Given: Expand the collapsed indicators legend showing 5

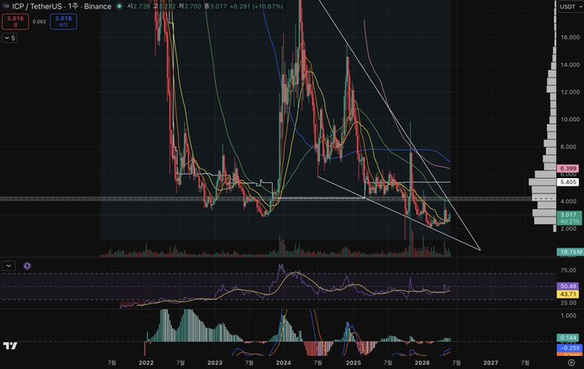Looking at the screenshot, I should point(9,38).
